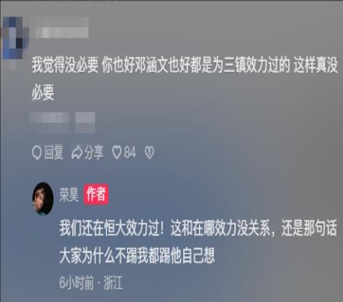Click the trailing 必要 line of the first comment
This screenshot has width=343, height=302.
pyautogui.click(x=43, y=93)
